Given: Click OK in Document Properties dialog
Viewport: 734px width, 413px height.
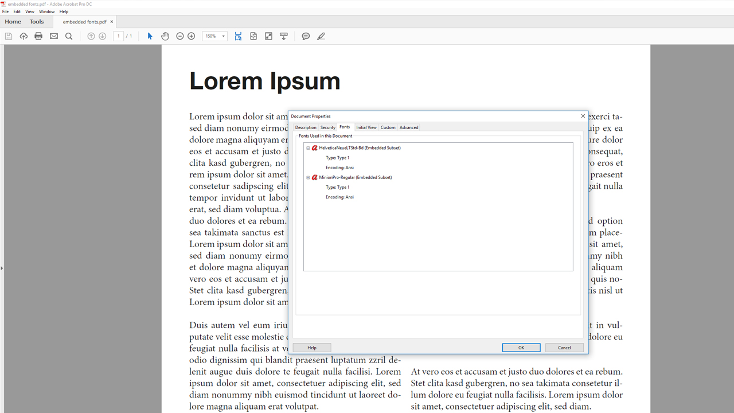Looking at the screenshot, I should (x=521, y=348).
